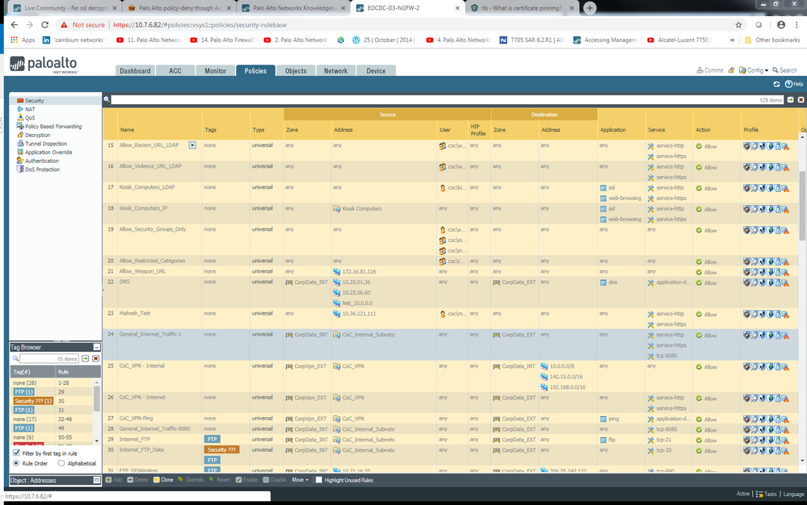The width and height of the screenshot is (807, 505).
Task: Clear Tag Browser filter red X
Action: click(96, 359)
